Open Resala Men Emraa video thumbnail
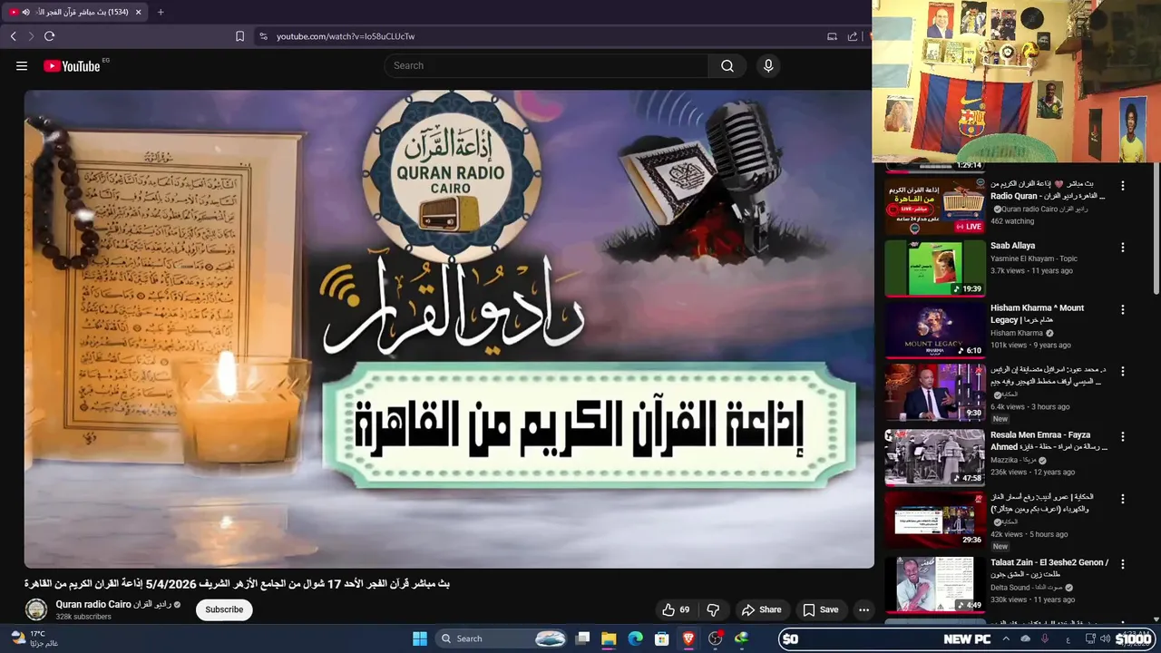1161x653 pixels. click(935, 458)
